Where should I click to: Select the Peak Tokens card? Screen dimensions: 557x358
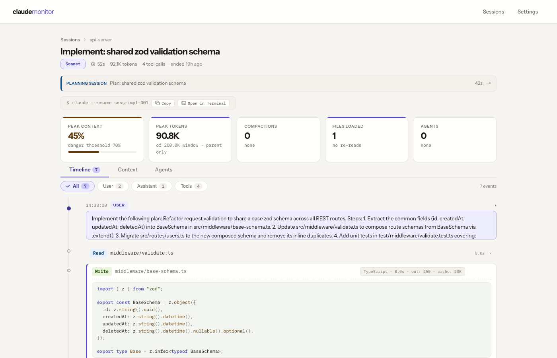tap(190, 140)
